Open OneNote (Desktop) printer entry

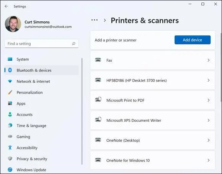[152, 140]
